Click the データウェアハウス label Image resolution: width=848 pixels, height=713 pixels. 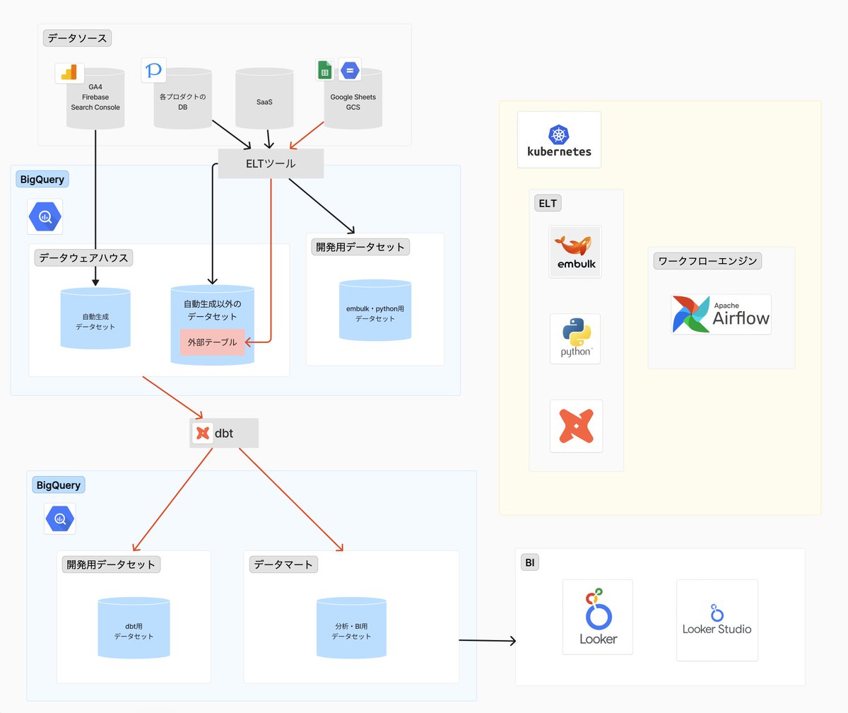[84, 257]
